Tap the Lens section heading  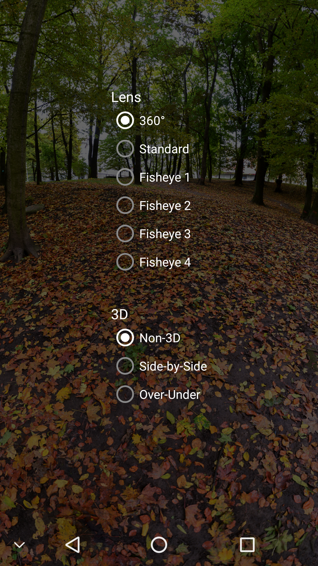[x=126, y=97]
